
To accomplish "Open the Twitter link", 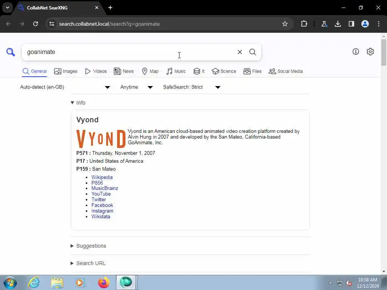I will coord(99,199).
